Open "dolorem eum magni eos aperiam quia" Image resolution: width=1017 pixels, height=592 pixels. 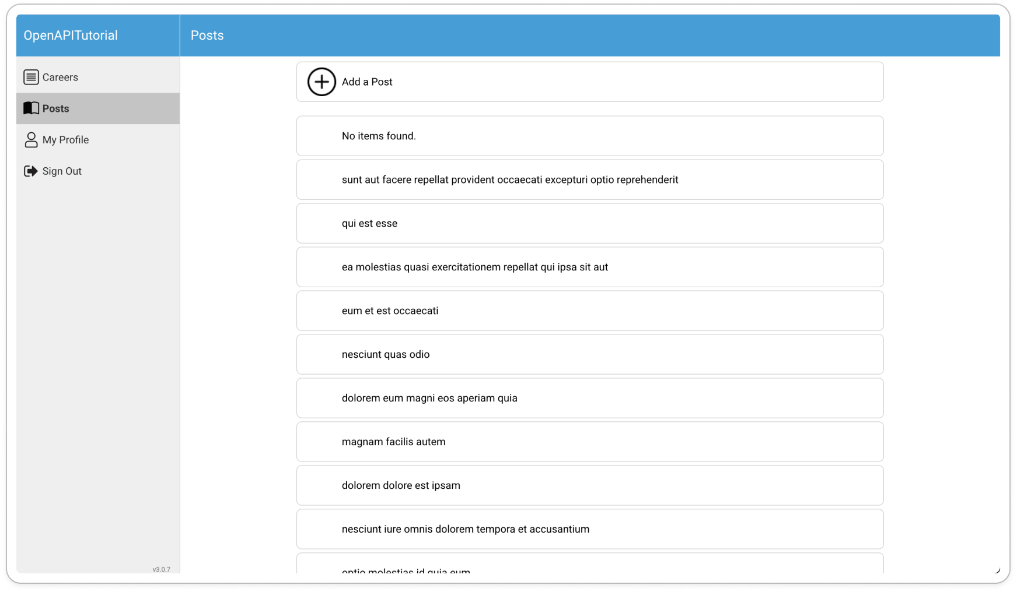click(589, 398)
